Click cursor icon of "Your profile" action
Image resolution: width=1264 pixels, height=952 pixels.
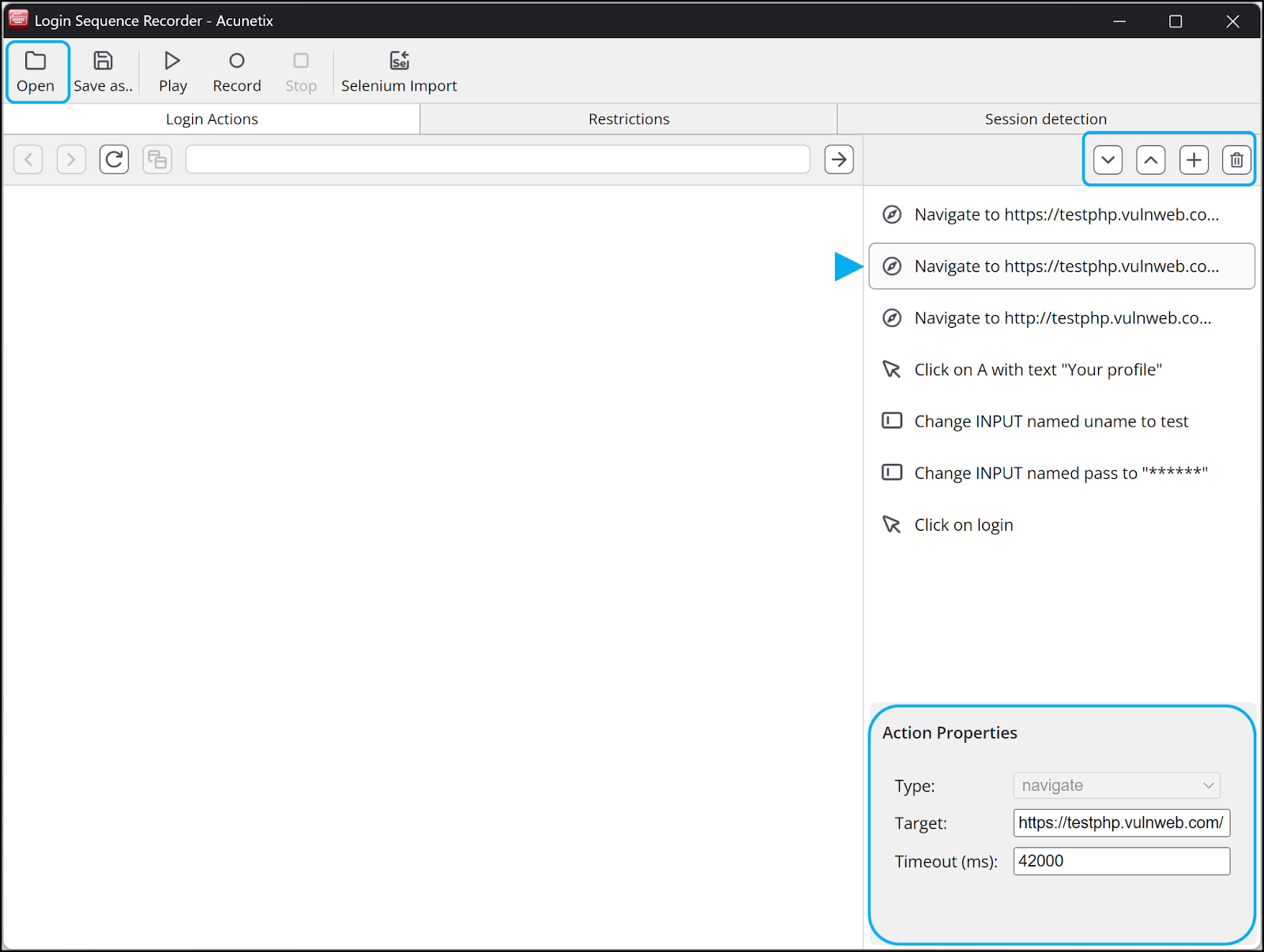coord(892,369)
